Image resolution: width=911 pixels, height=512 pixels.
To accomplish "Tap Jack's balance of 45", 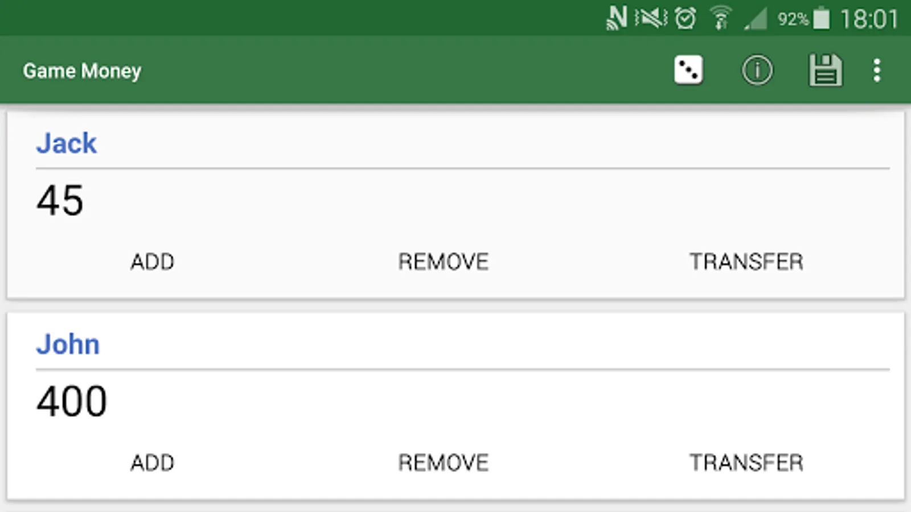I will 60,200.
